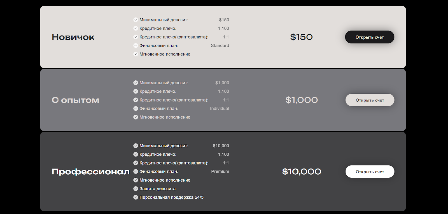This screenshot has width=448, height=214.
Task: Click Кредитное плечо(криптовалюта) text in Новичок card
Action: 174,37
